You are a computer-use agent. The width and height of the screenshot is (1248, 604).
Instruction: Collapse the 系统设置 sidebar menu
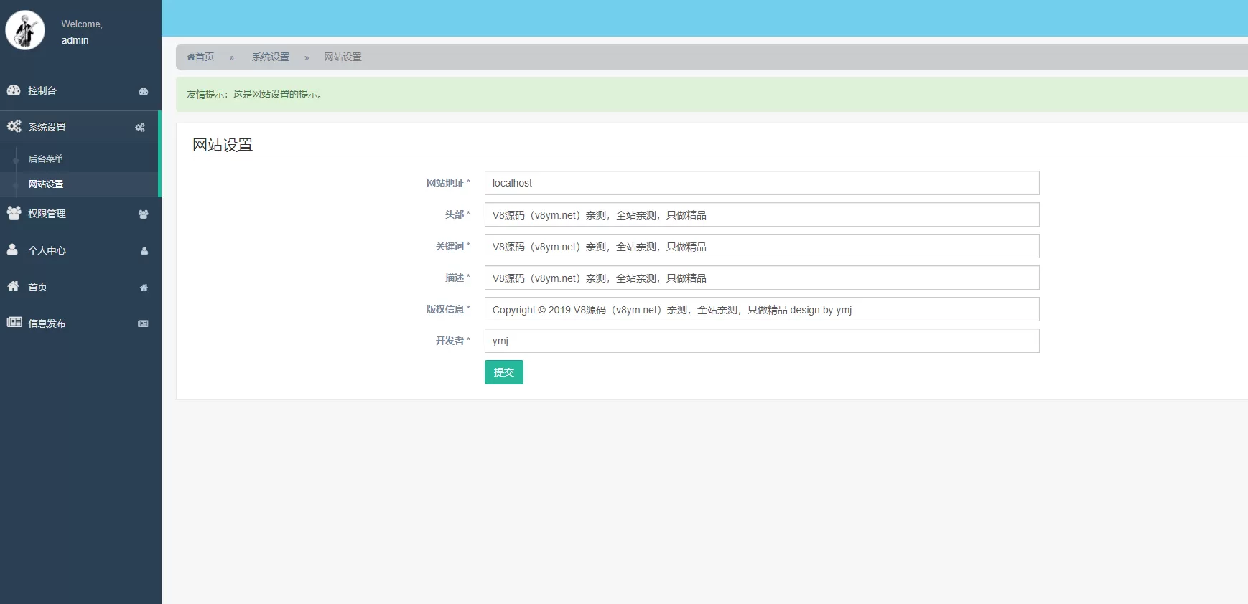[x=47, y=127]
